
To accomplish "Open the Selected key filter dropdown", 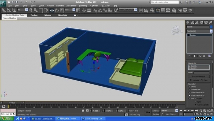I will (x=169, y=111).
